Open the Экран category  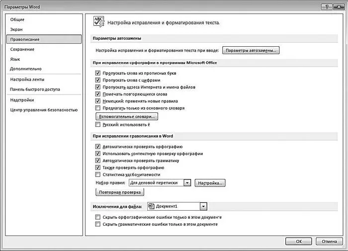click(x=16, y=29)
